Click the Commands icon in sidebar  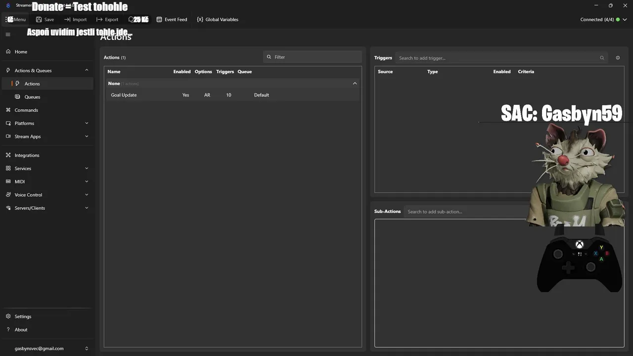click(x=8, y=110)
